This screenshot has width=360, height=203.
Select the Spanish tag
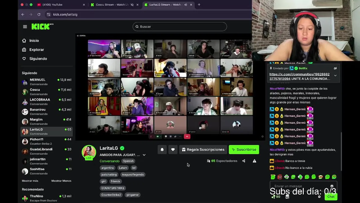[128, 161]
